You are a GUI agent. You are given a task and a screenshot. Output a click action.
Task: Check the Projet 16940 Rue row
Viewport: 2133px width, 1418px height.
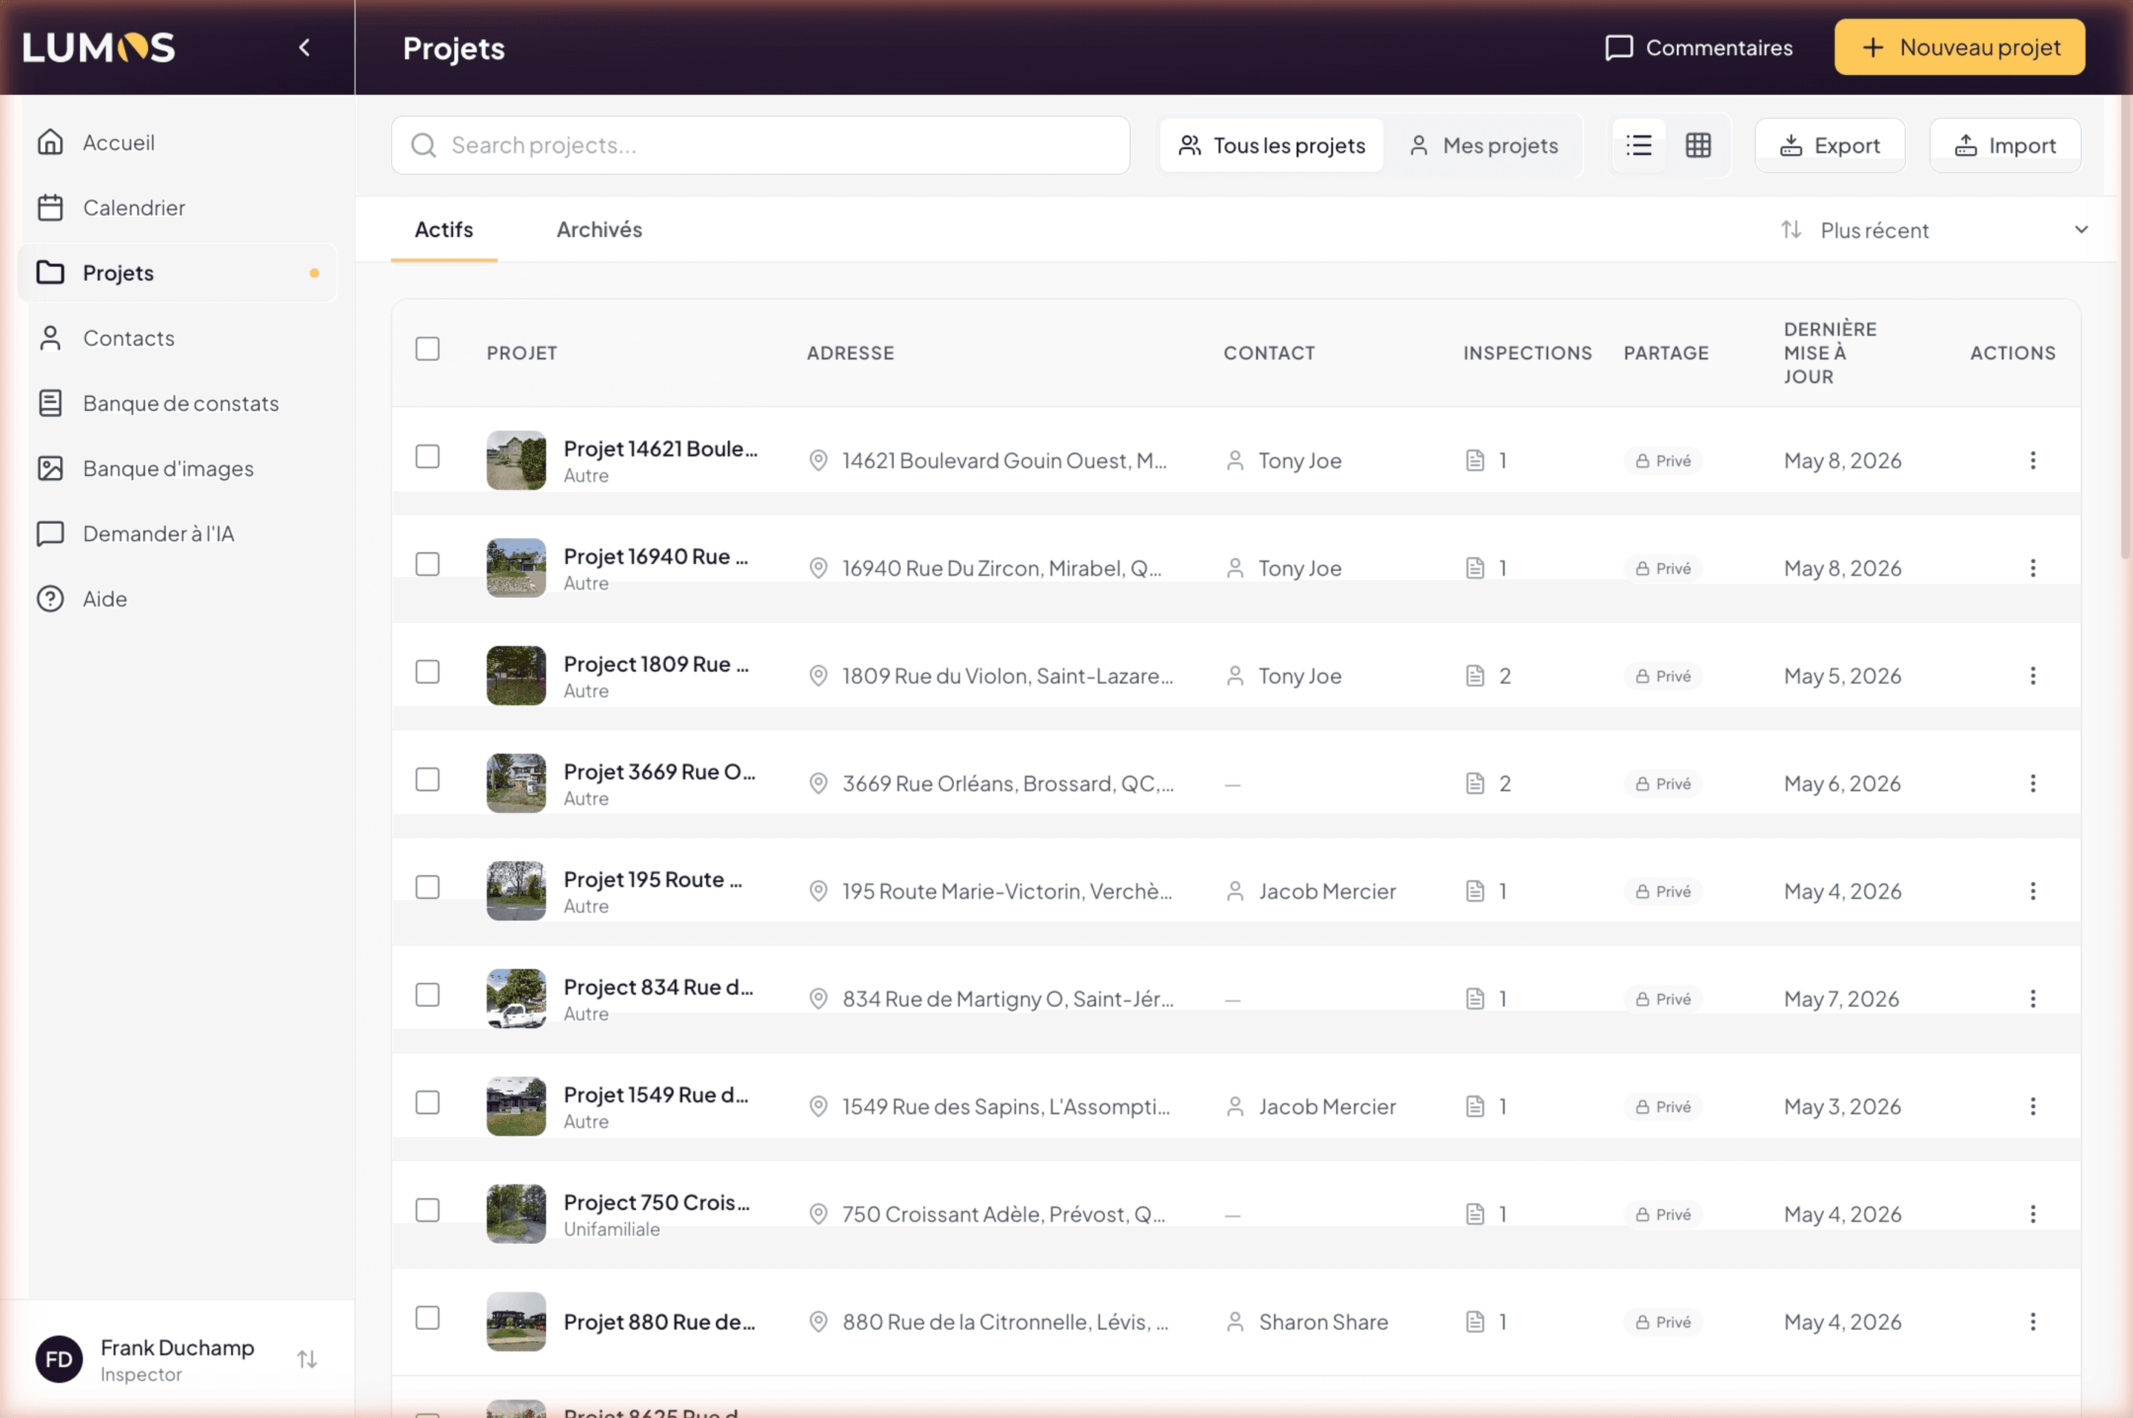[427, 565]
